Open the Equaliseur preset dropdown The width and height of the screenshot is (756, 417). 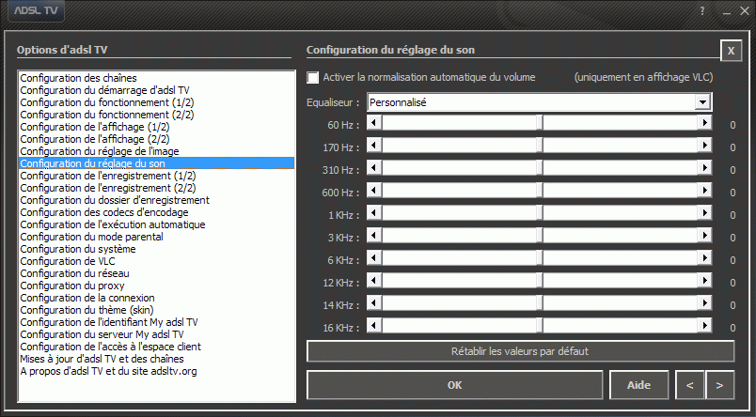[702, 102]
